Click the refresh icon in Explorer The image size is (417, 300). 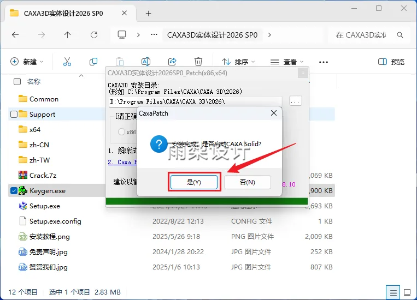(x=94, y=35)
